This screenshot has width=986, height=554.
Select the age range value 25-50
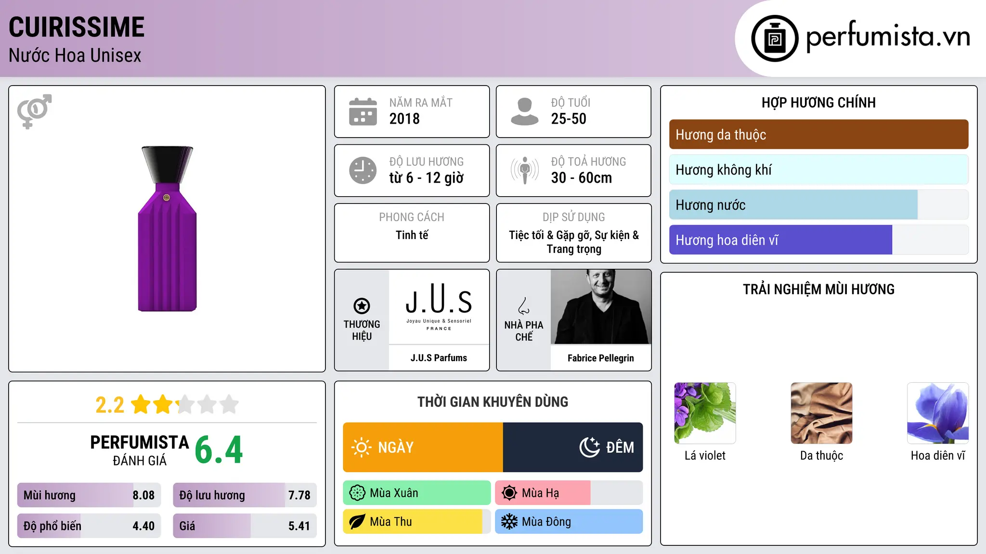(569, 119)
